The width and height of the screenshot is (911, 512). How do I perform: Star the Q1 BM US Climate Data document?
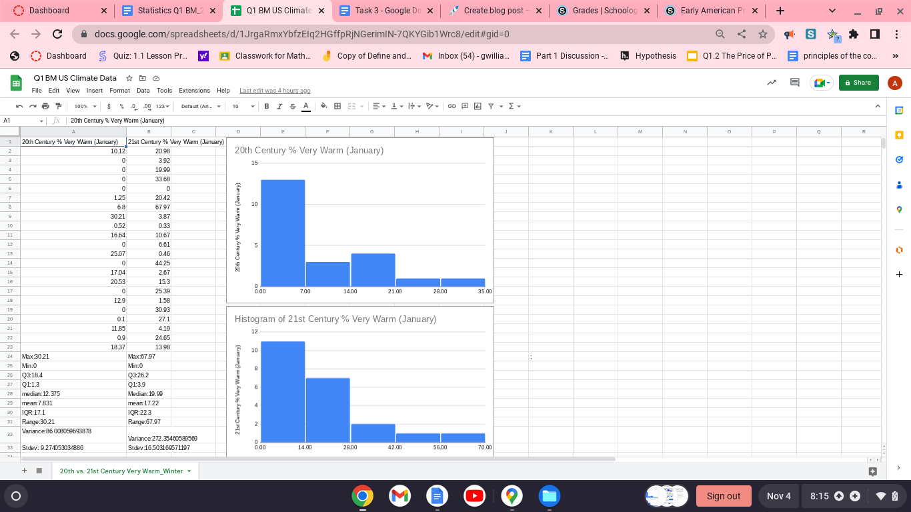point(129,78)
